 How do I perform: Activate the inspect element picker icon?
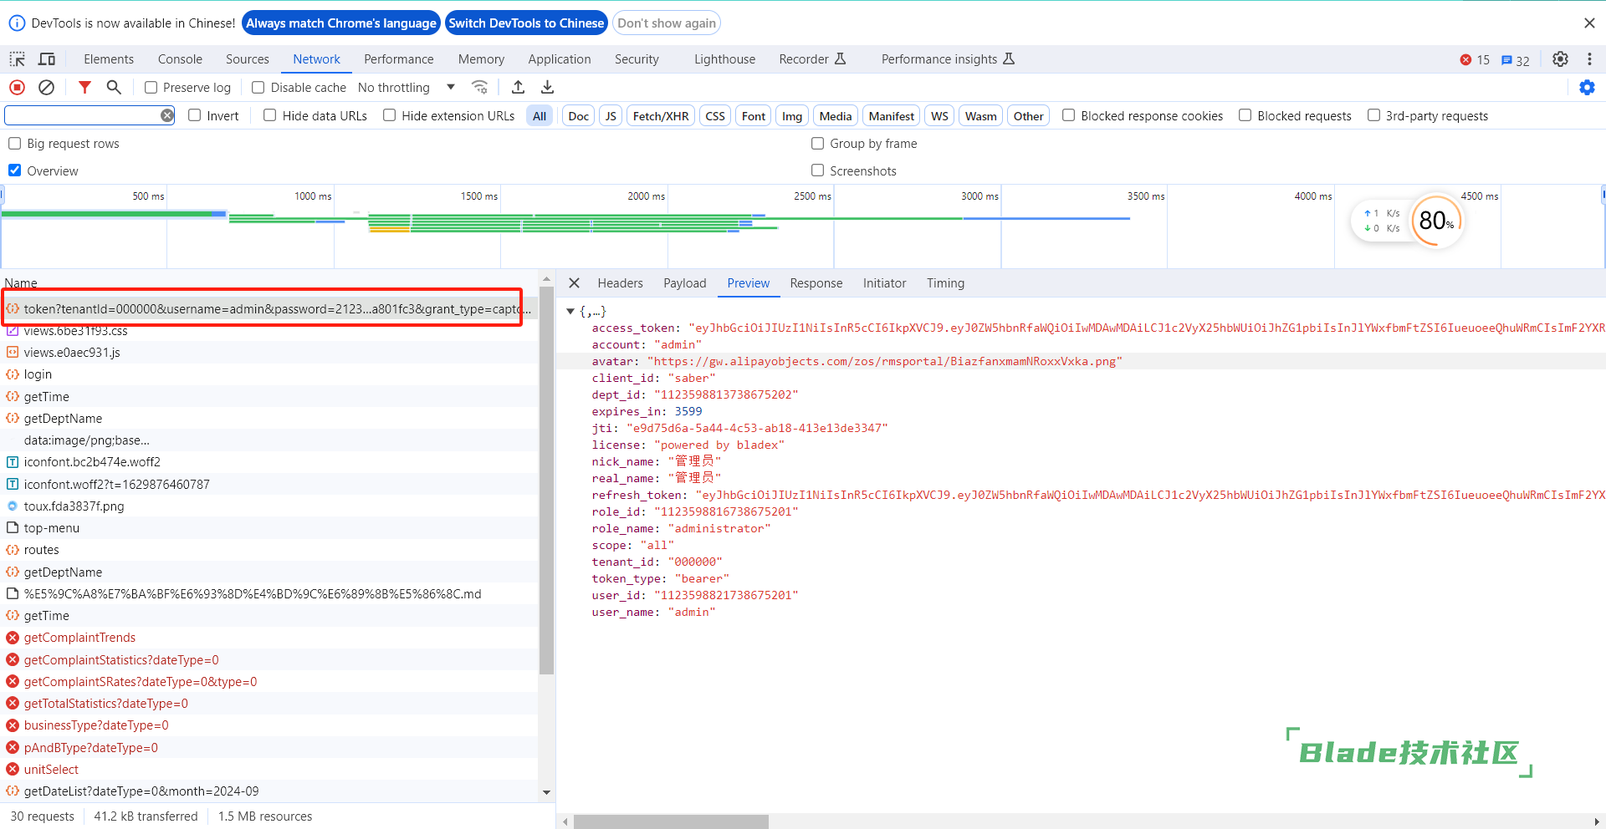click(17, 59)
